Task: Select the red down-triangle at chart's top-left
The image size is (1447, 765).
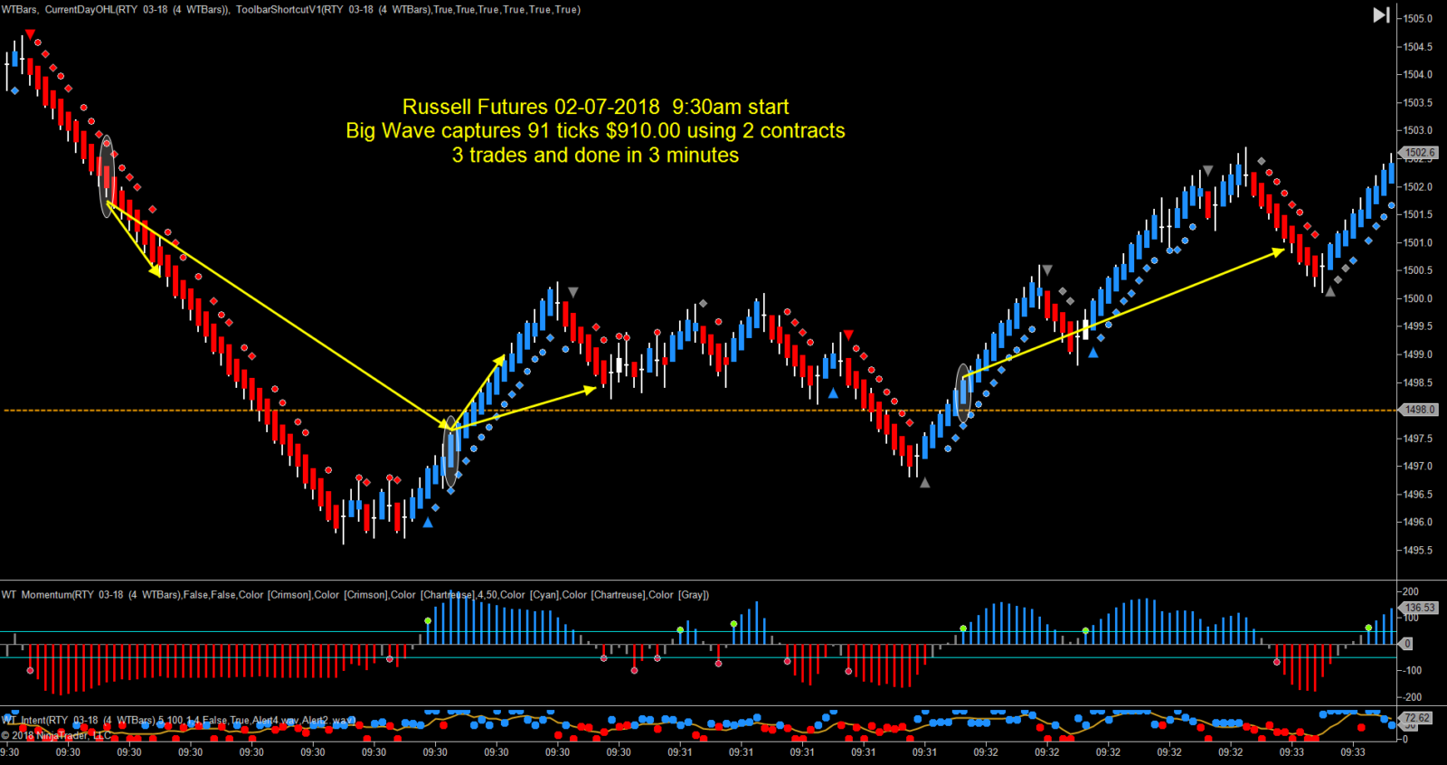Action: 31,35
